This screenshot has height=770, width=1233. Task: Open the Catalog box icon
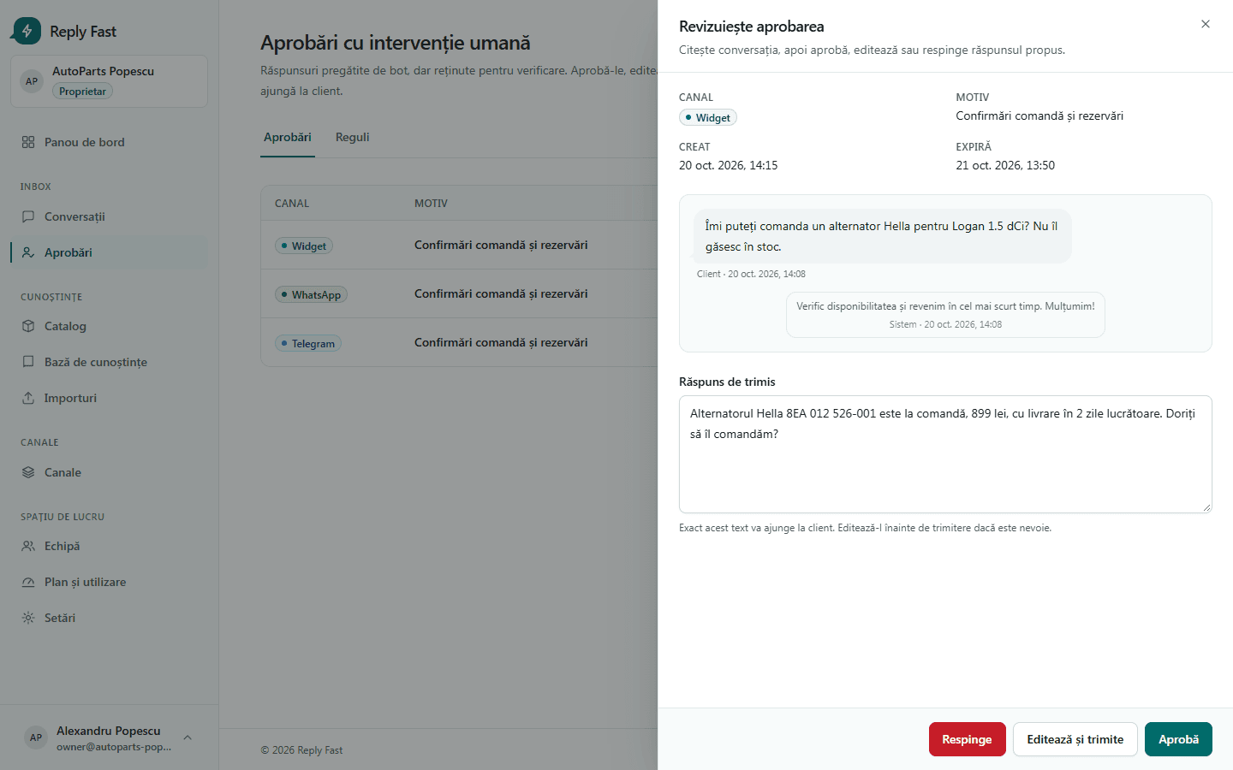(28, 326)
